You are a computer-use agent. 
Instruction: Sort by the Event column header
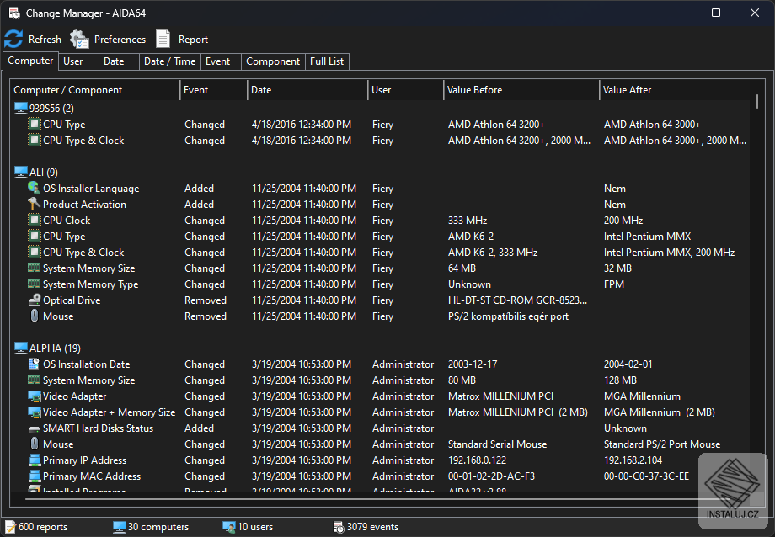coord(213,90)
